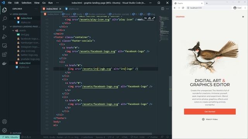Open the Run menu

(50, 3)
